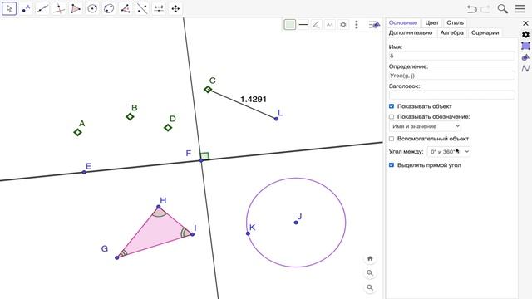Switch to the Дополнительно tab

[411, 33]
